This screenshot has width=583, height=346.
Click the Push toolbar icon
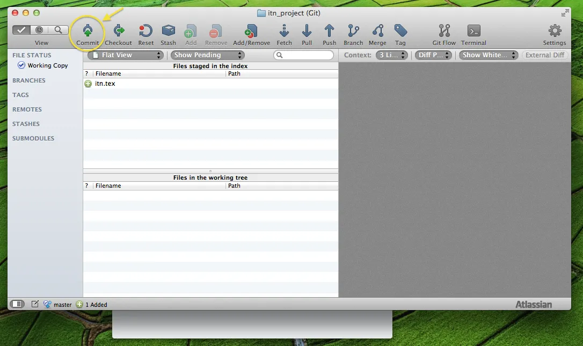(x=329, y=31)
